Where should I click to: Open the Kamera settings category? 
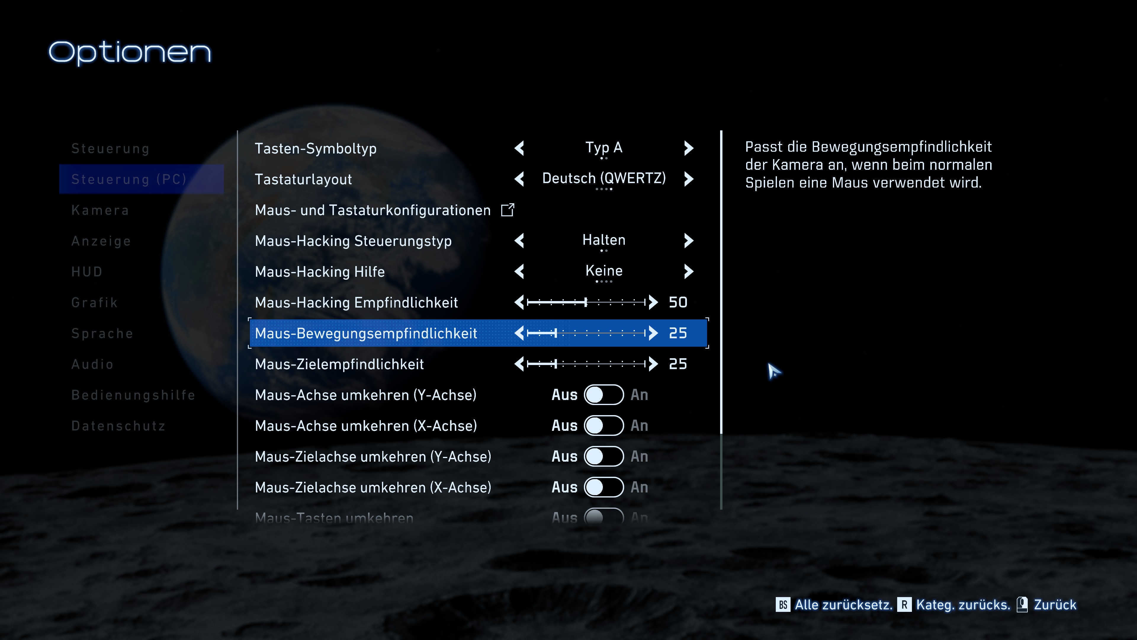(101, 210)
